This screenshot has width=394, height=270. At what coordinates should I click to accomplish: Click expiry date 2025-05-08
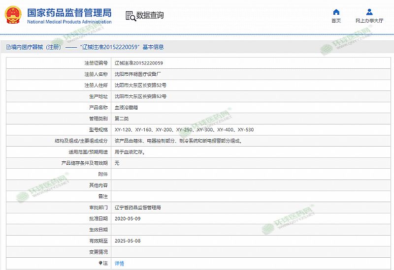127,241
